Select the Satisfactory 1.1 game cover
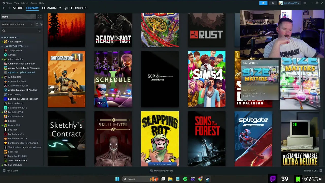This screenshot has height=183, width=325. tap(67, 79)
